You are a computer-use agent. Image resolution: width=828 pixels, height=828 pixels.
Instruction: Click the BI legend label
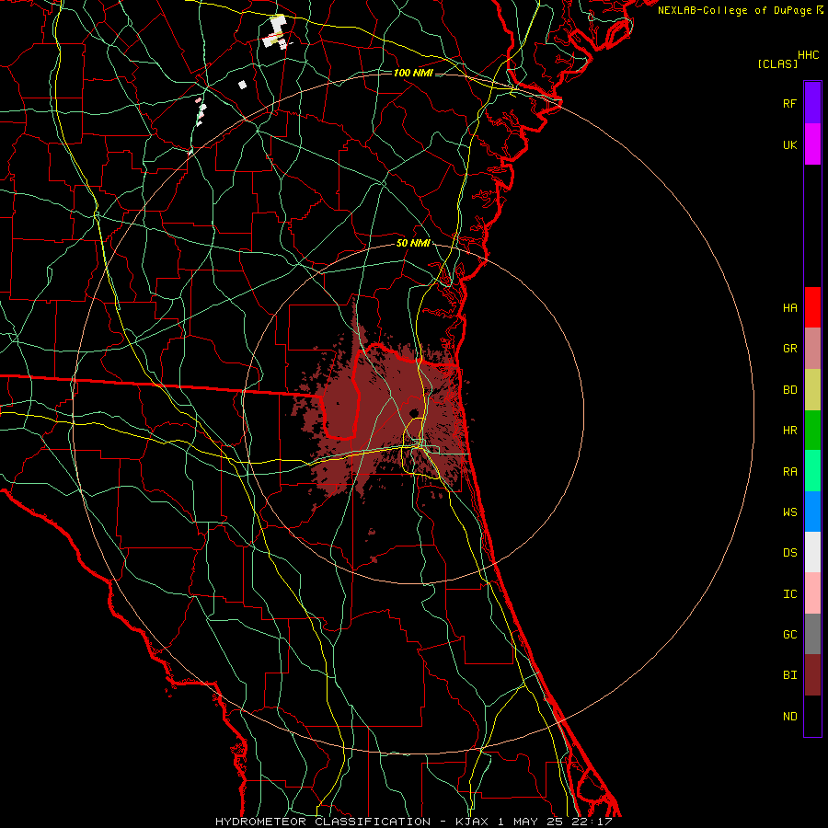pos(789,675)
